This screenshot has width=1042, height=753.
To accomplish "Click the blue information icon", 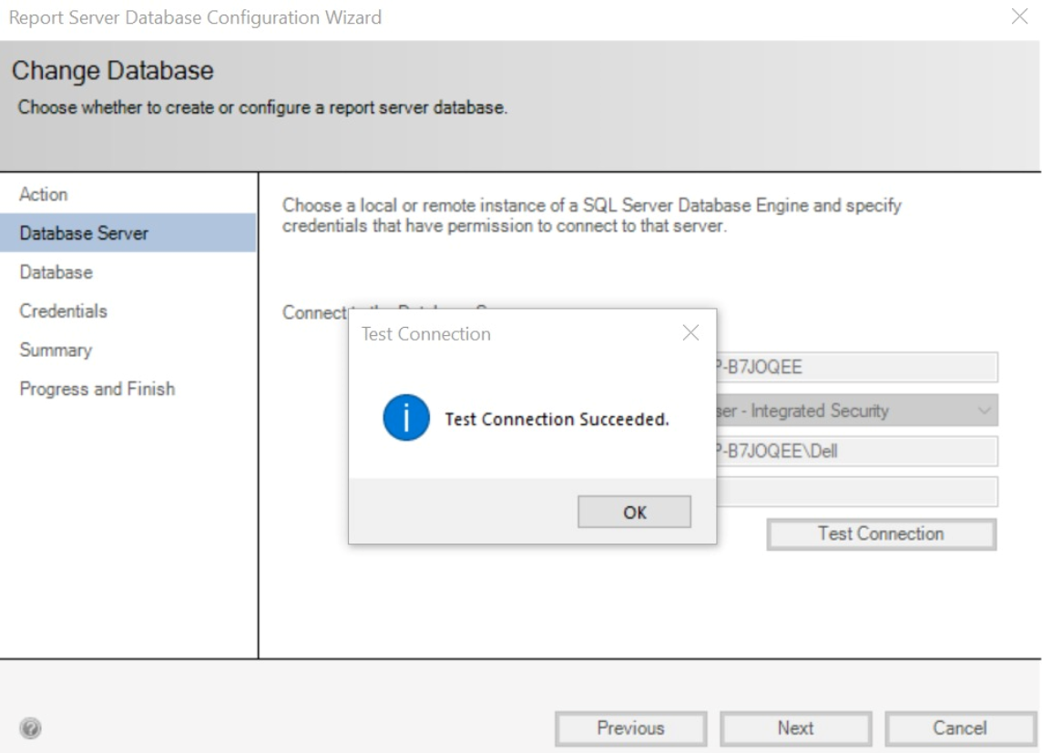I will 405,418.
